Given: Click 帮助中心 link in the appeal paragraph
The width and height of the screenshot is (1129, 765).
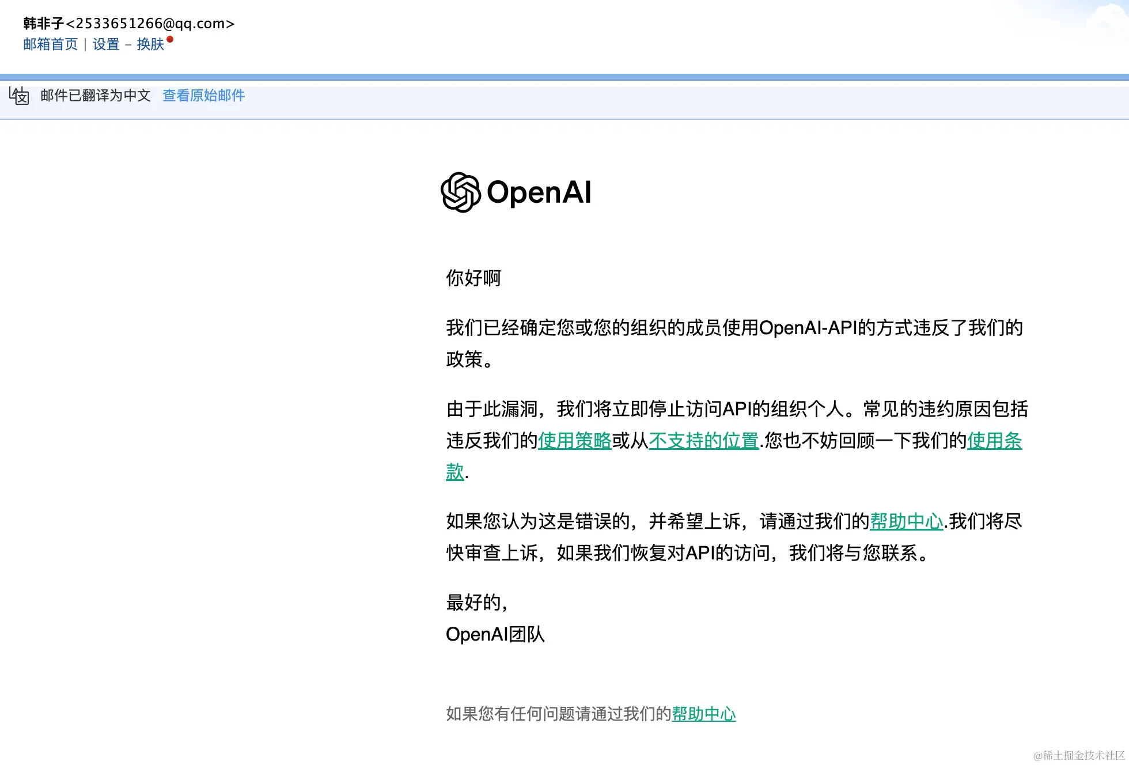Looking at the screenshot, I should pyautogui.click(x=906, y=521).
